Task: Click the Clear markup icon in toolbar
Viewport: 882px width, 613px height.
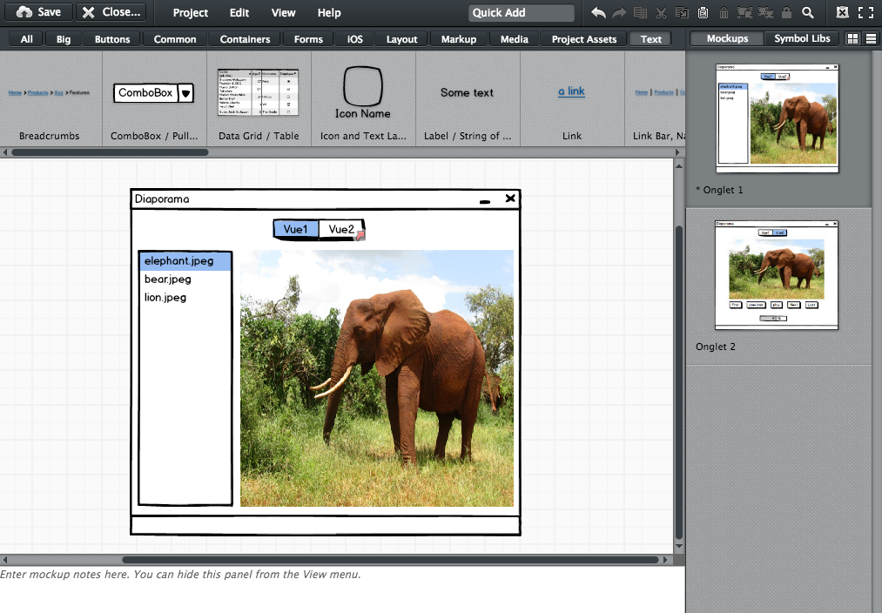Action: 842,12
